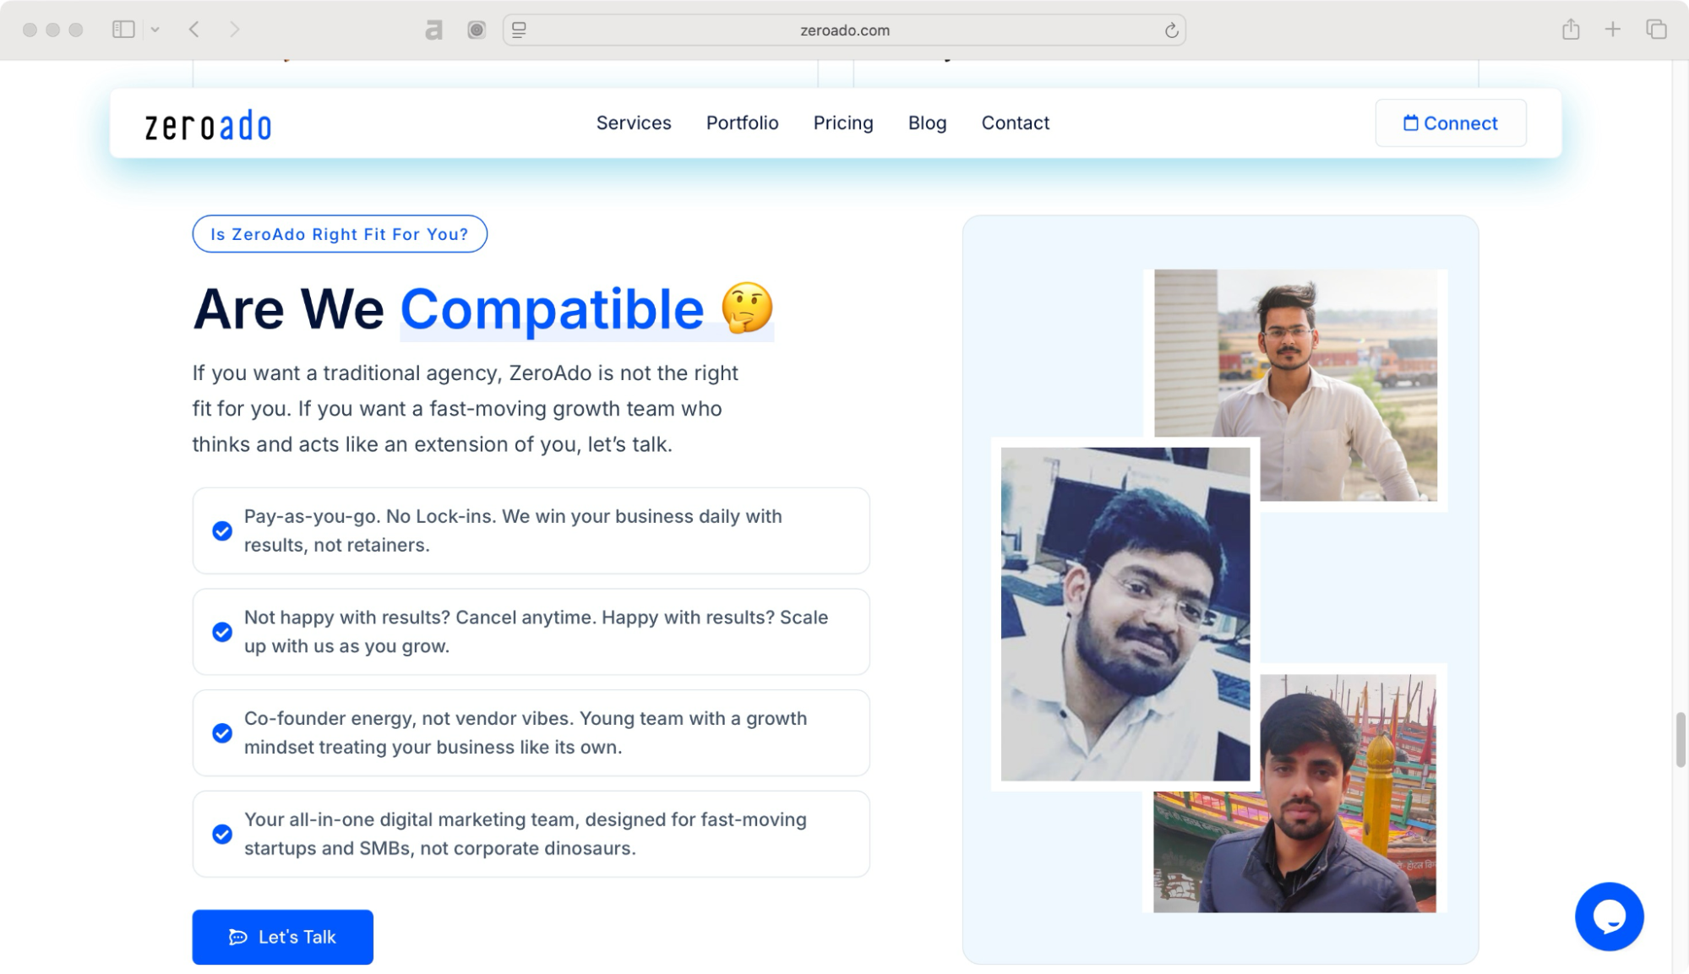Image resolution: width=1689 pixels, height=974 pixels.
Task: Click the back navigation chevron
Action: click(193, 29)
